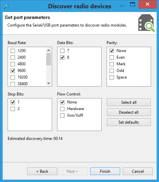Click the Deselect all button
Screen dimensions: 159x182
[x=129, y=112]
